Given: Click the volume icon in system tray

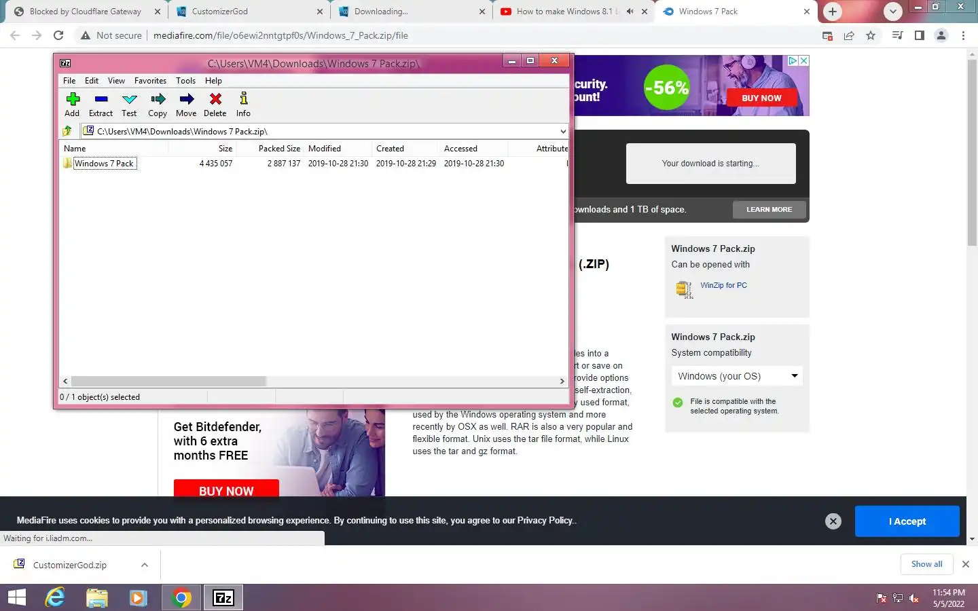Looking at the screenshot, I should click(x=914, y=598).
